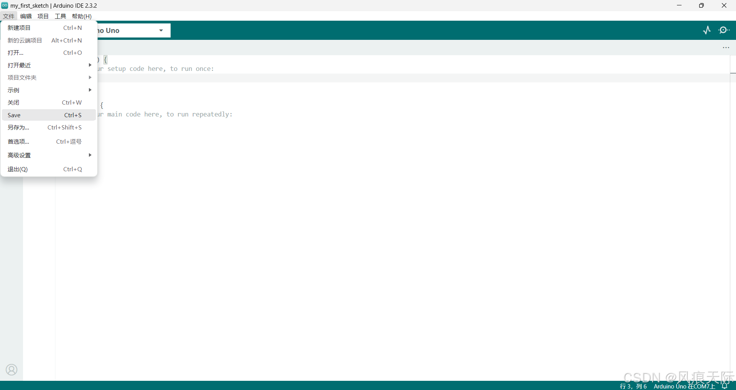
Task: Click the cursor position 行 3, 列 6
Action: click(633, 386)
